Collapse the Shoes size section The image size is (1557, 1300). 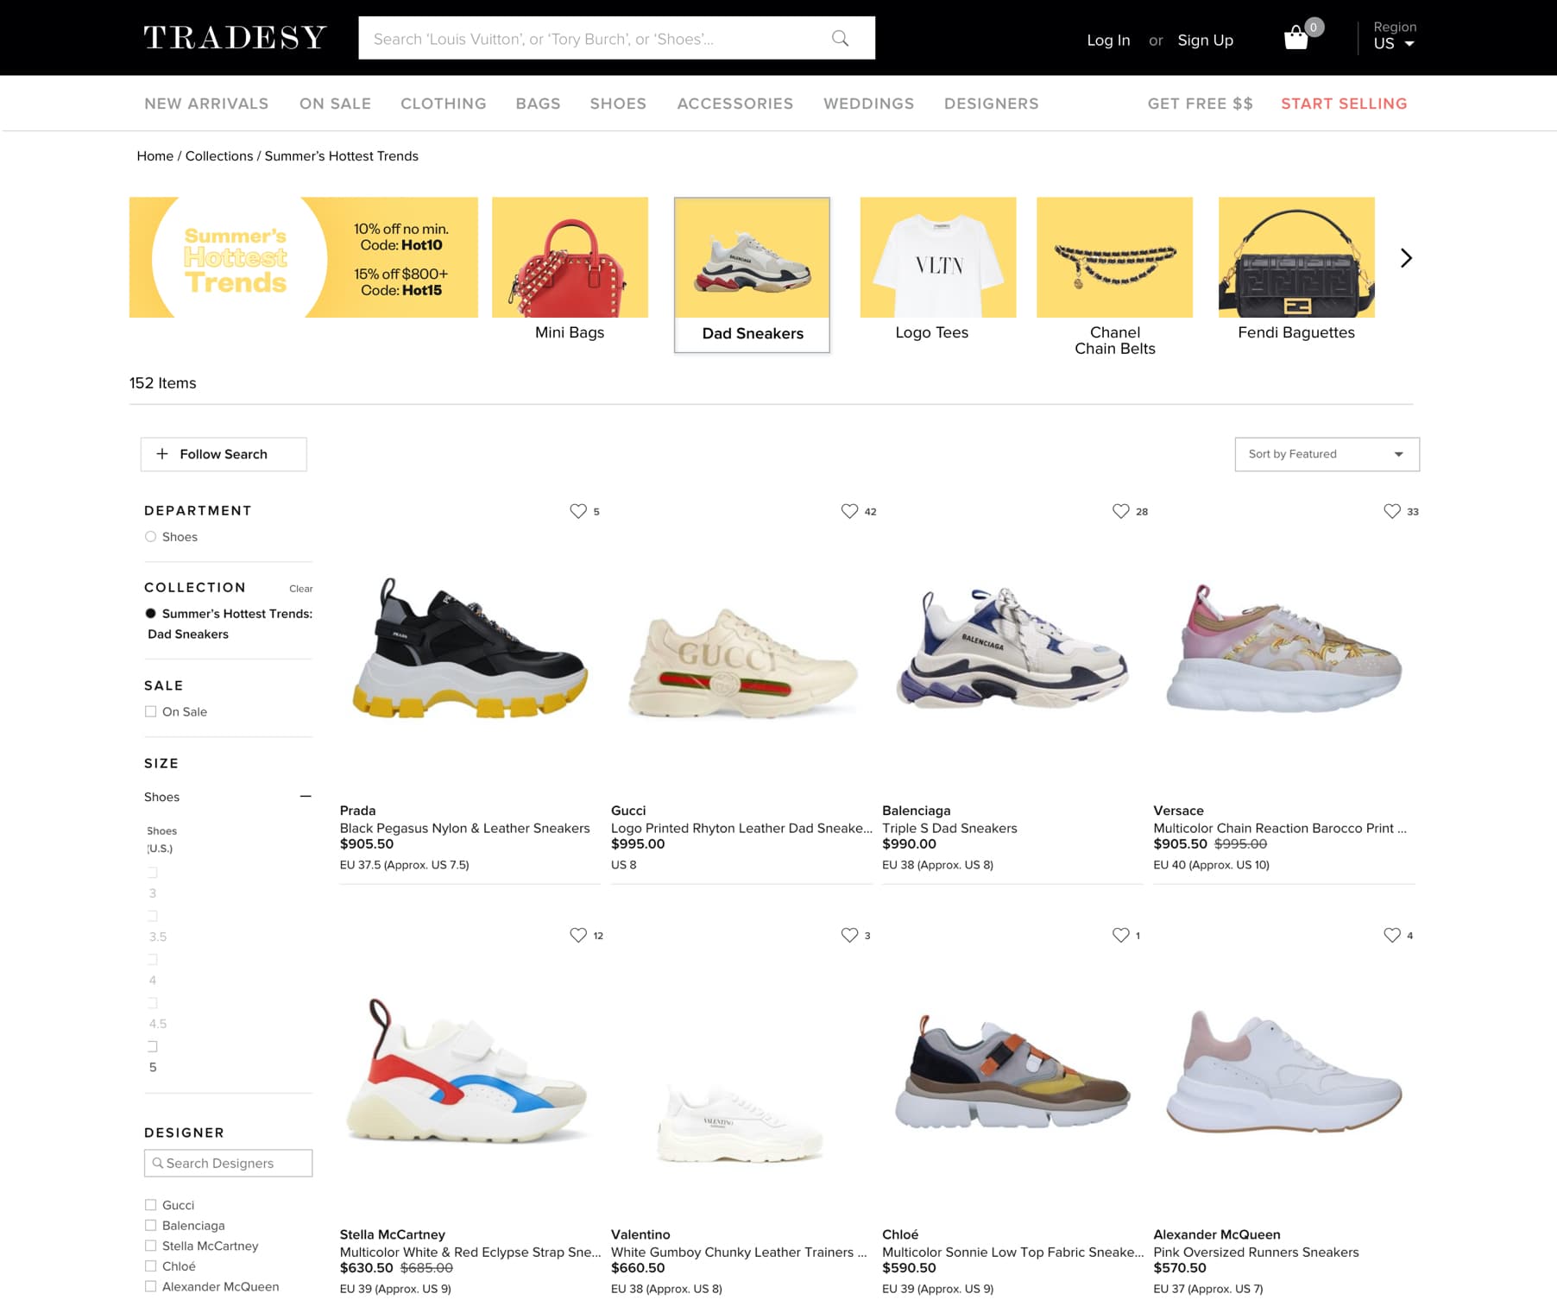pos(306,796)
